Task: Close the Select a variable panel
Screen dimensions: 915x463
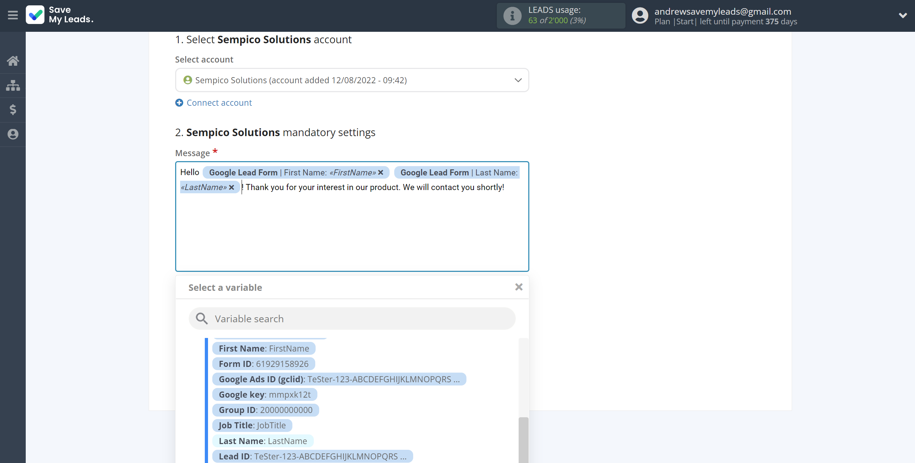Action: coord(519,287)
